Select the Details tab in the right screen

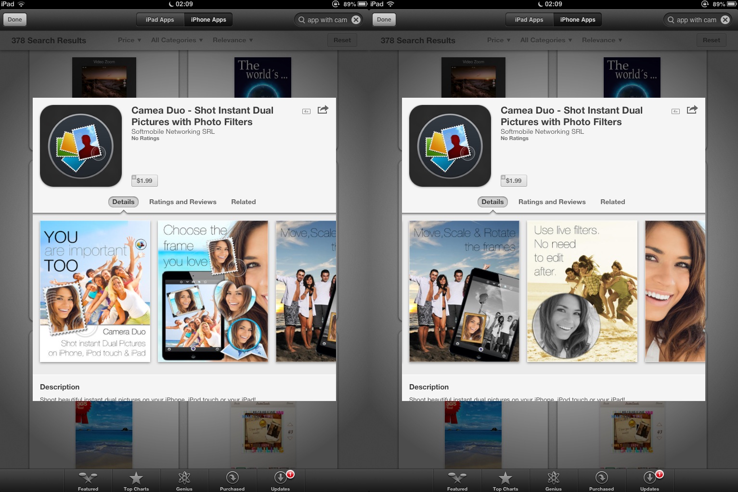tap(492, 202)
